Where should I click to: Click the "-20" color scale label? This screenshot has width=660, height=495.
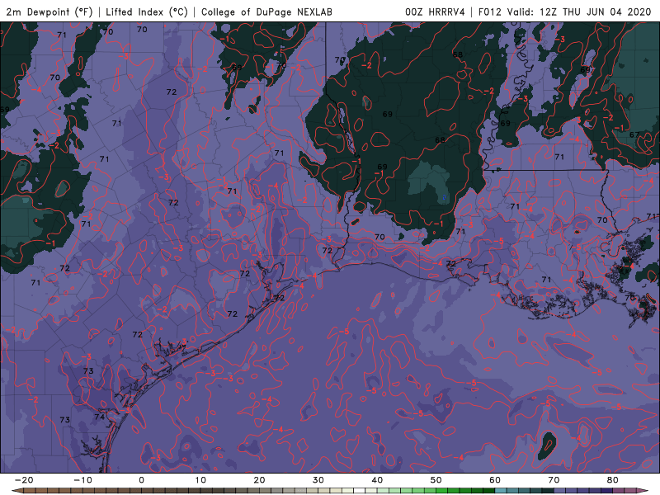(24, 480)
